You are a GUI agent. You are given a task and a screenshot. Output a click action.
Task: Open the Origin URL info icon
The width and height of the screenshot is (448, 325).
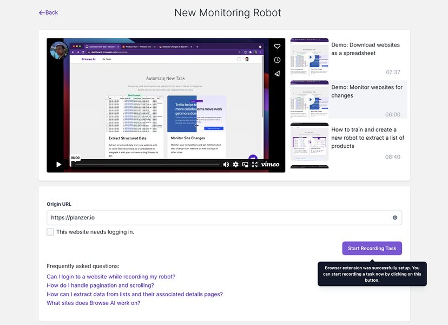click(x=396, y=217)
